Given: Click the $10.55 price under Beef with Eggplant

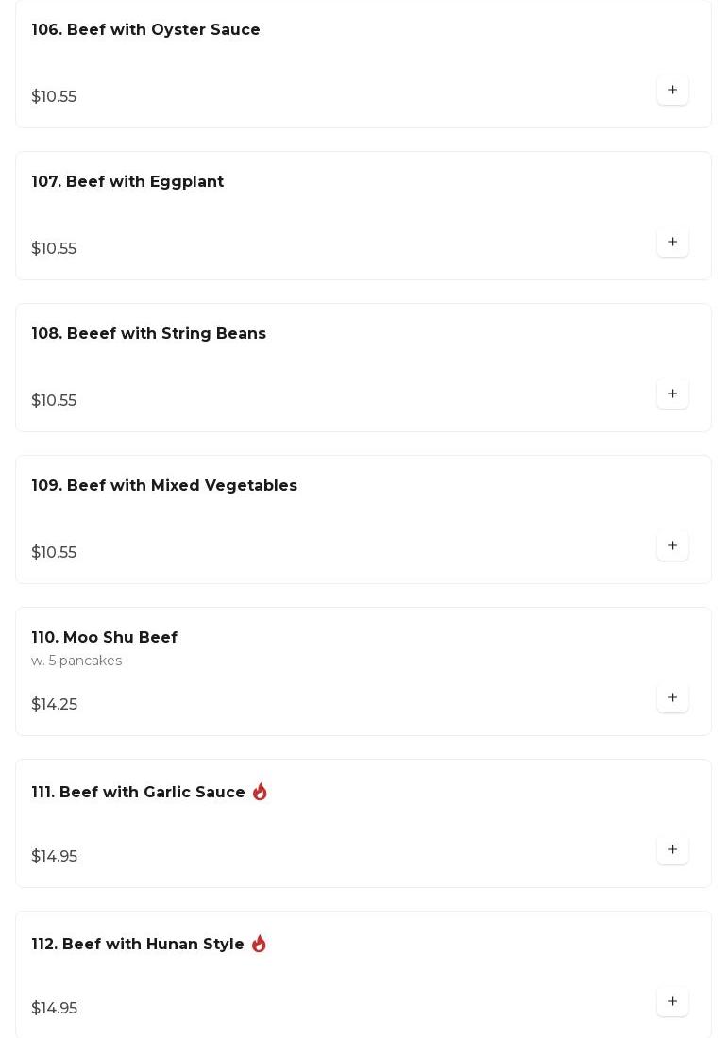Looking at the screenshot, I should pyautogui.click(x=54, y=249).
